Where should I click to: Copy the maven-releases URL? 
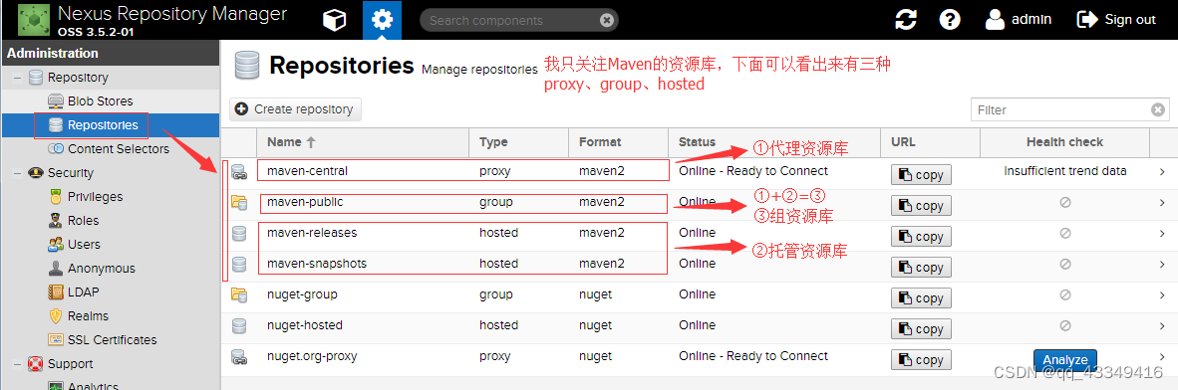pyautogui.click(x=921, y=236)
